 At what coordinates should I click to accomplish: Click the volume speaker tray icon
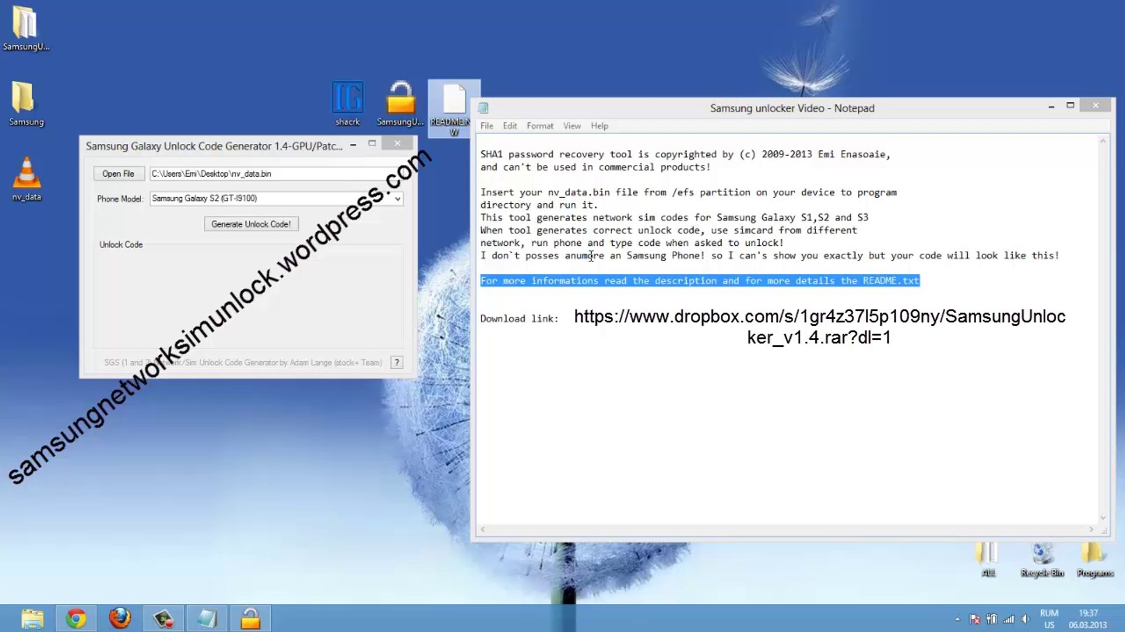1025,619
